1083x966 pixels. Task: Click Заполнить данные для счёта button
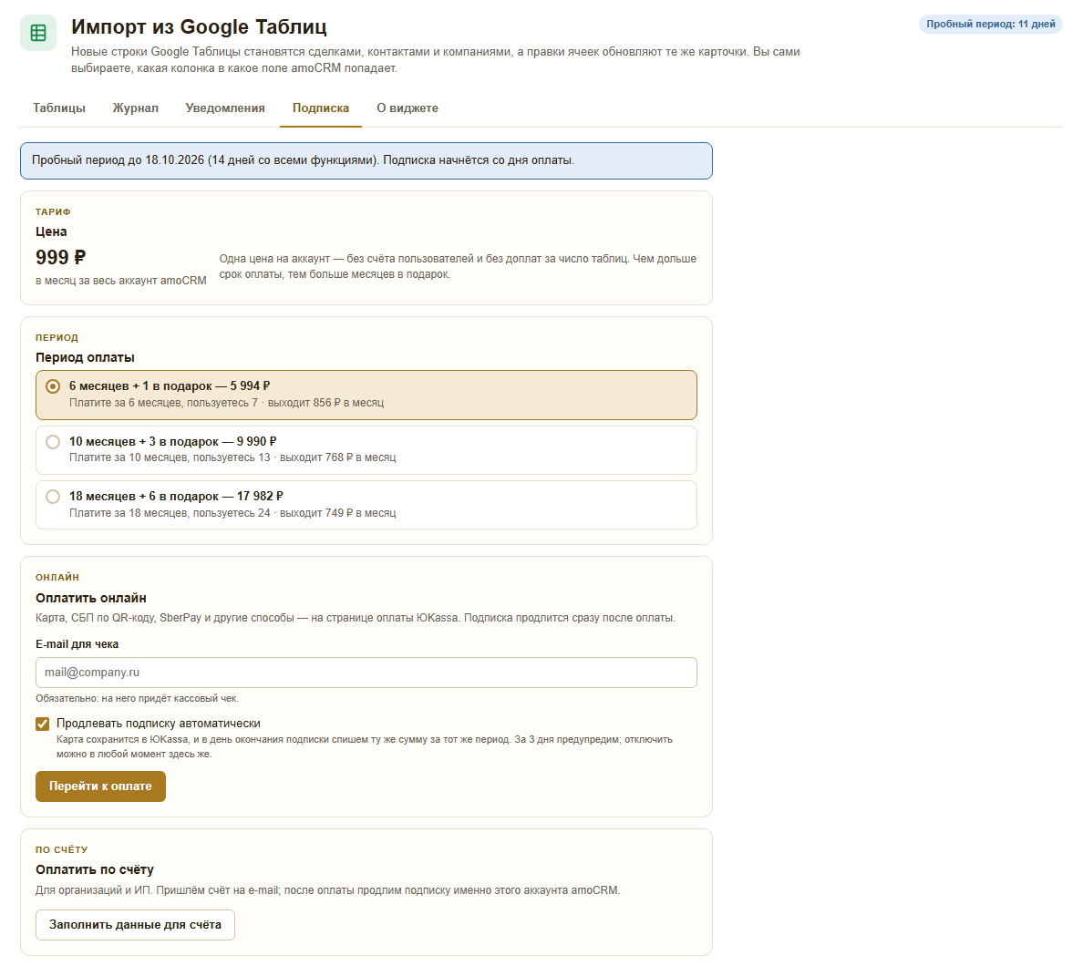pyautogui.click(x=135, y=925)
